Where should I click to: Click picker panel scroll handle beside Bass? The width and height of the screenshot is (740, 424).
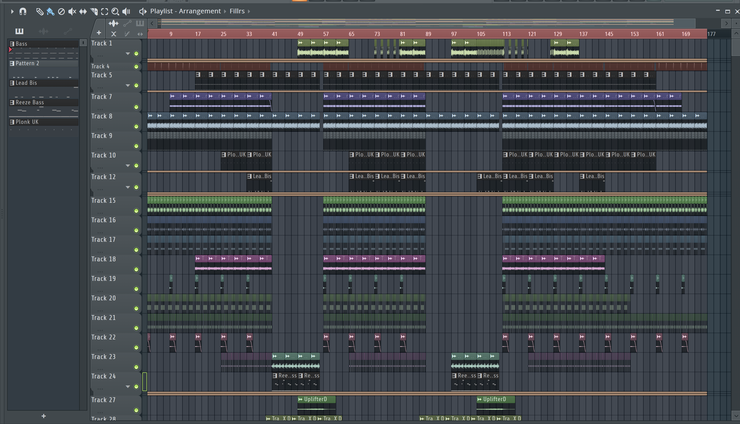coord(83,43)
